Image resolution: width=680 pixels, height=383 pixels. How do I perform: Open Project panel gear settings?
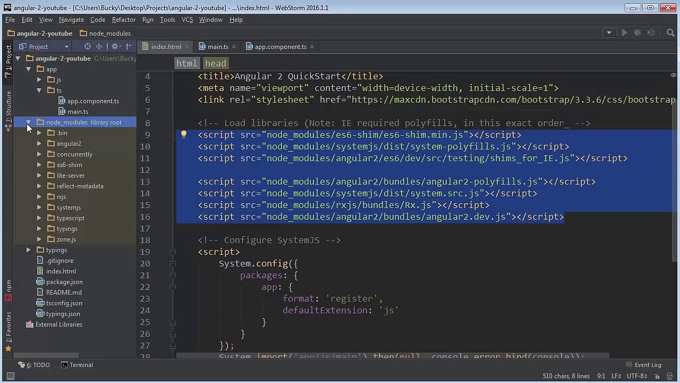115,47
